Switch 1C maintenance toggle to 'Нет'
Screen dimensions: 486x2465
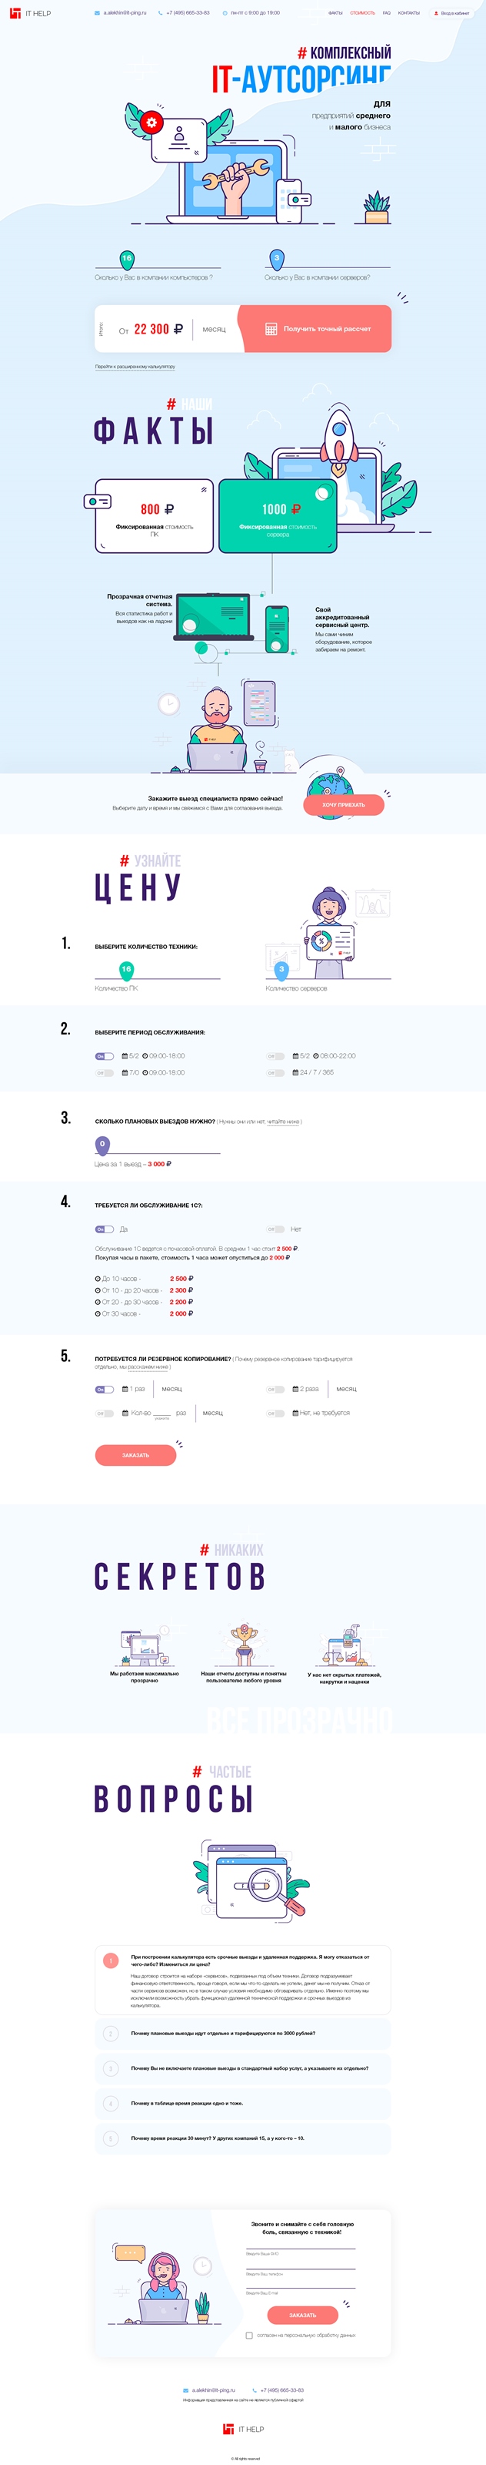click(x=275, y=1229)
